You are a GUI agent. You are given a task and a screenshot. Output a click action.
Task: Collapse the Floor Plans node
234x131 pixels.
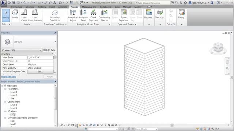tap(5, 89)
